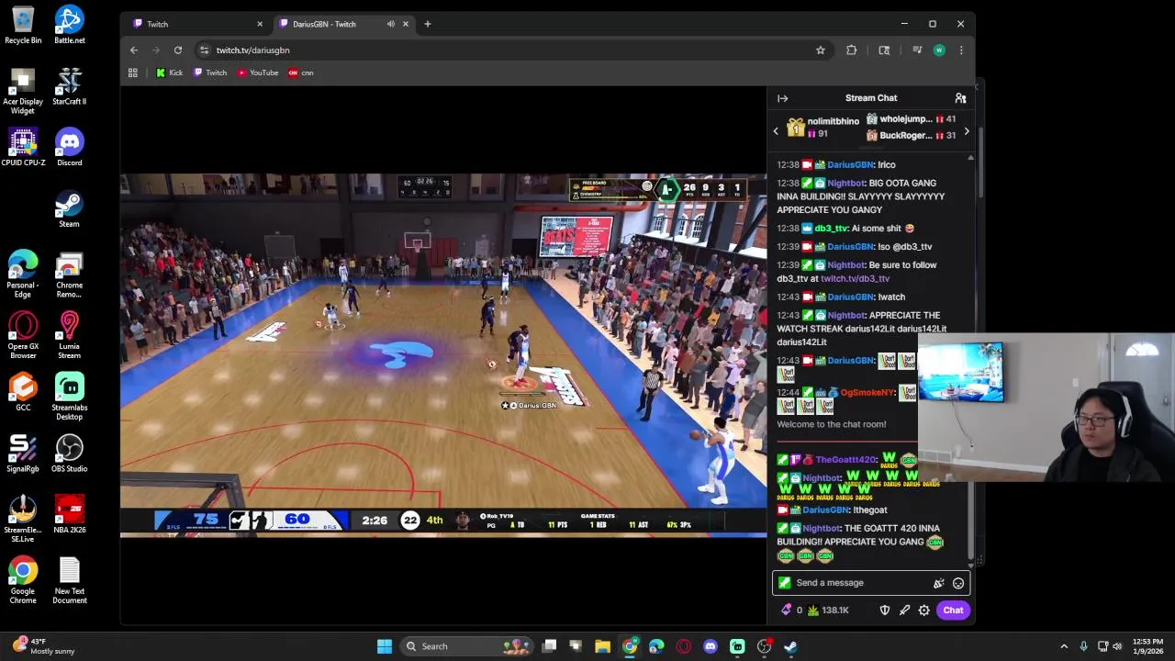1175x661 pixels.
Task: Open chat settings gear
Action: [x=924, y=611]
